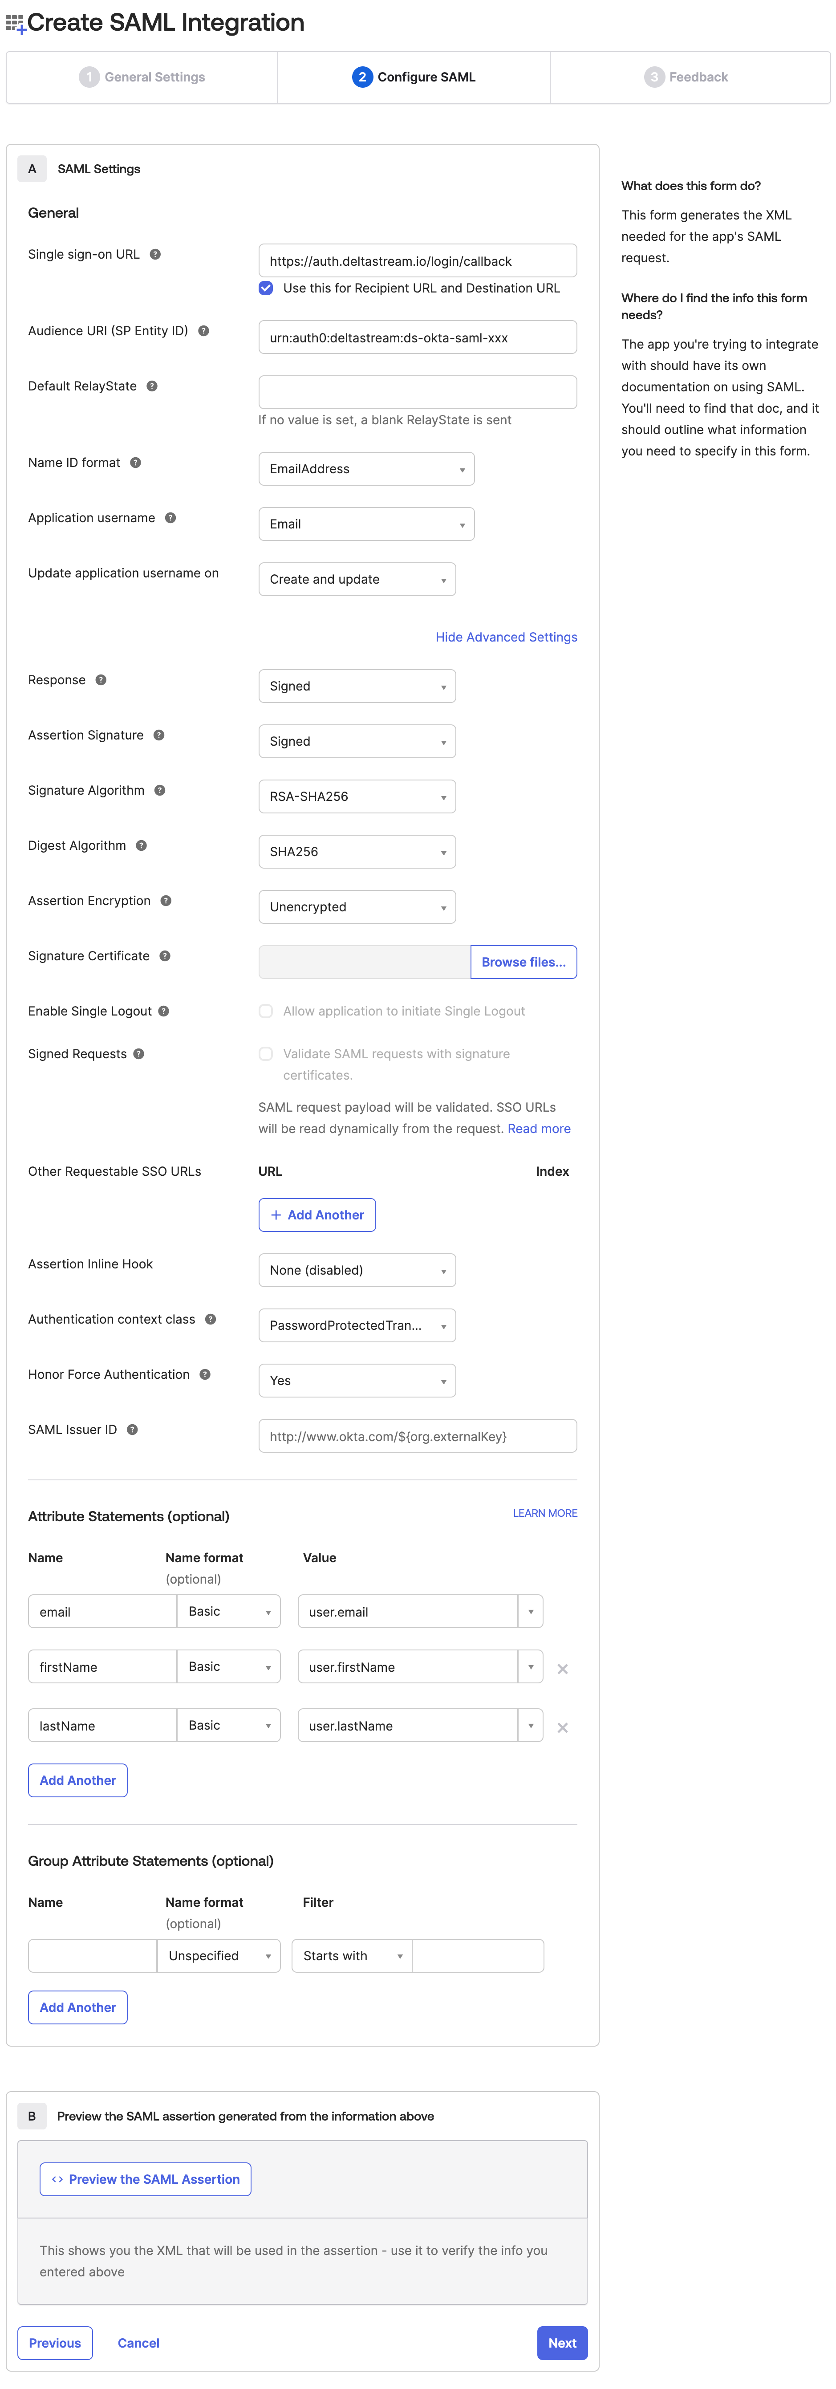Open the Name ID format dropdown
836x2389 pixels.
(x=366, y=469)
